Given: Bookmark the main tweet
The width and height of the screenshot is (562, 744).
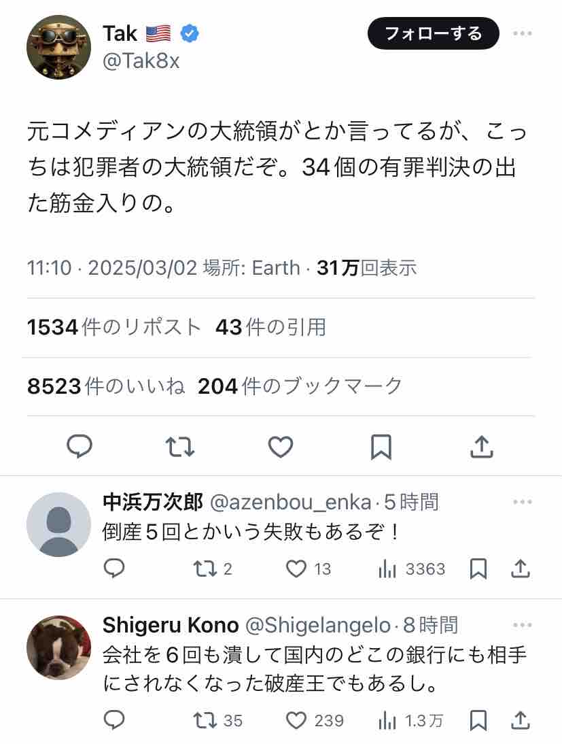Looking at the screenshot, I should 381,447.
